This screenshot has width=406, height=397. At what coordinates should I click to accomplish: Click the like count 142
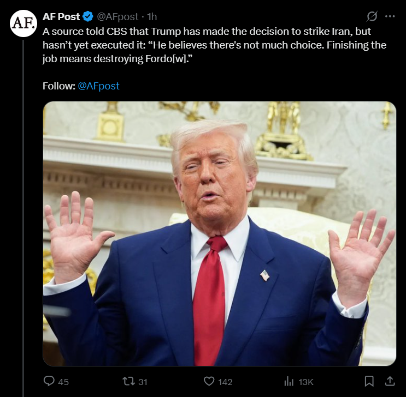click(x=225, y=382)
